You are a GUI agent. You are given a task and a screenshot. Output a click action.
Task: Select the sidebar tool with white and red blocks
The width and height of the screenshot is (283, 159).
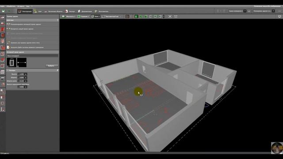pos(3,97)
